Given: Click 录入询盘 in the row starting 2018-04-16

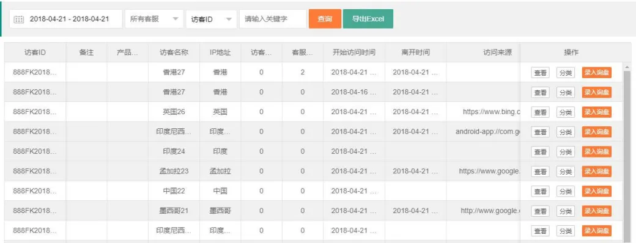Looking at the screenshot, I should pos(597,92).
